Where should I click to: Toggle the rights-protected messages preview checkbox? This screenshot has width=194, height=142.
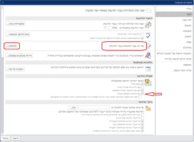(x=140, y=97)
